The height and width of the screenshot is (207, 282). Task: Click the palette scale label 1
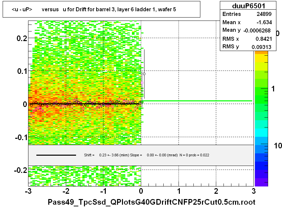[273, 89]
